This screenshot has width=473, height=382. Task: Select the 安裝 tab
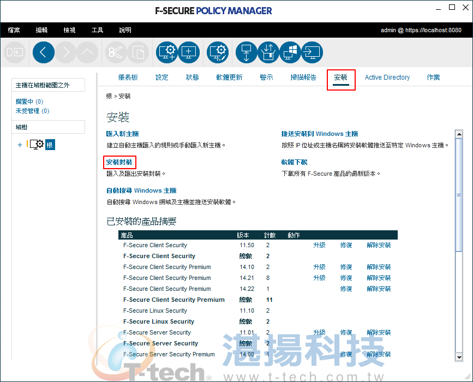coord(341,77)
